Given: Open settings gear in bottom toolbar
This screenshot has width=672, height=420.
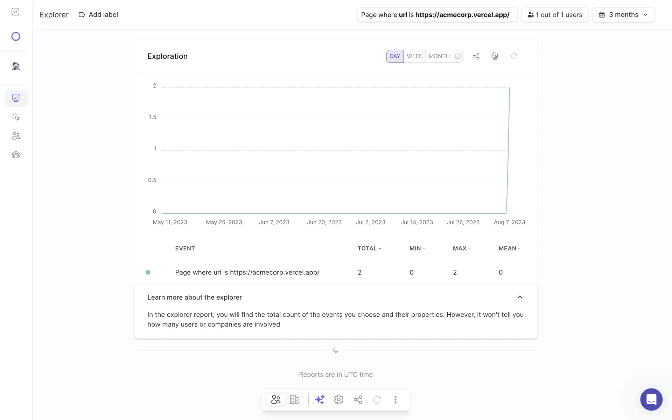Looking at the screenshot, I should [x=338, y=399].
